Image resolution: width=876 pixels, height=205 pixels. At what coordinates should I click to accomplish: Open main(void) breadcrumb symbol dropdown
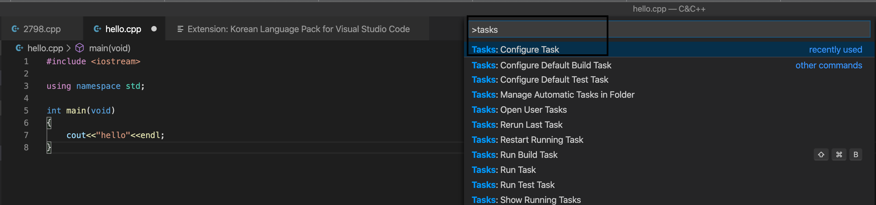(109, 48)
